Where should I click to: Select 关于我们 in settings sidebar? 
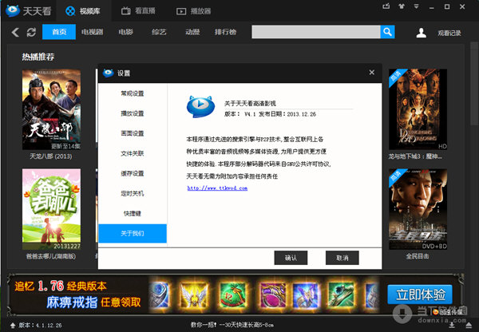pyautogui.click(x=133, y=233)
